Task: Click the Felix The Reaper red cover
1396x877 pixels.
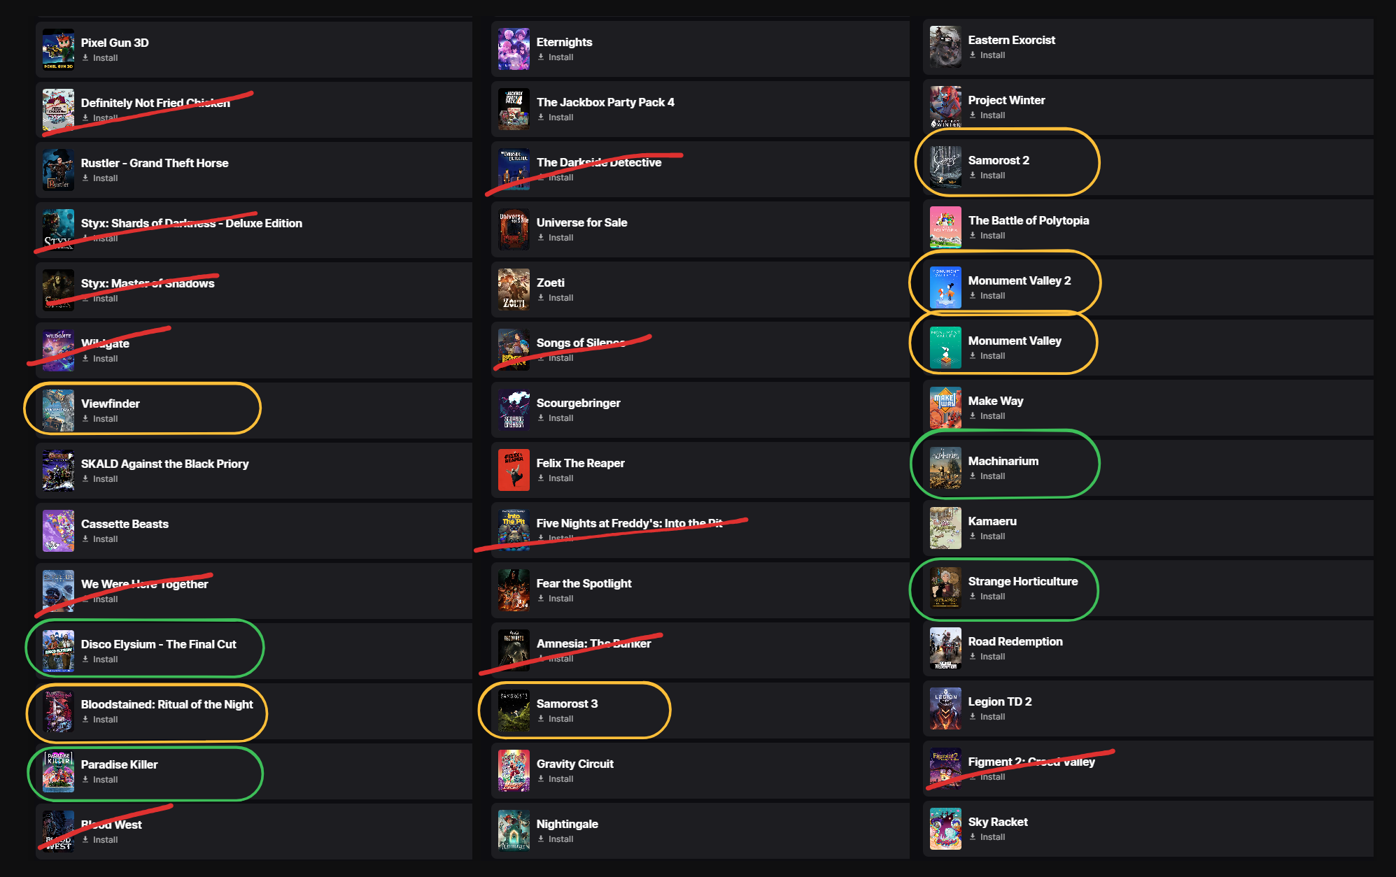Action: tap(514, 470)
